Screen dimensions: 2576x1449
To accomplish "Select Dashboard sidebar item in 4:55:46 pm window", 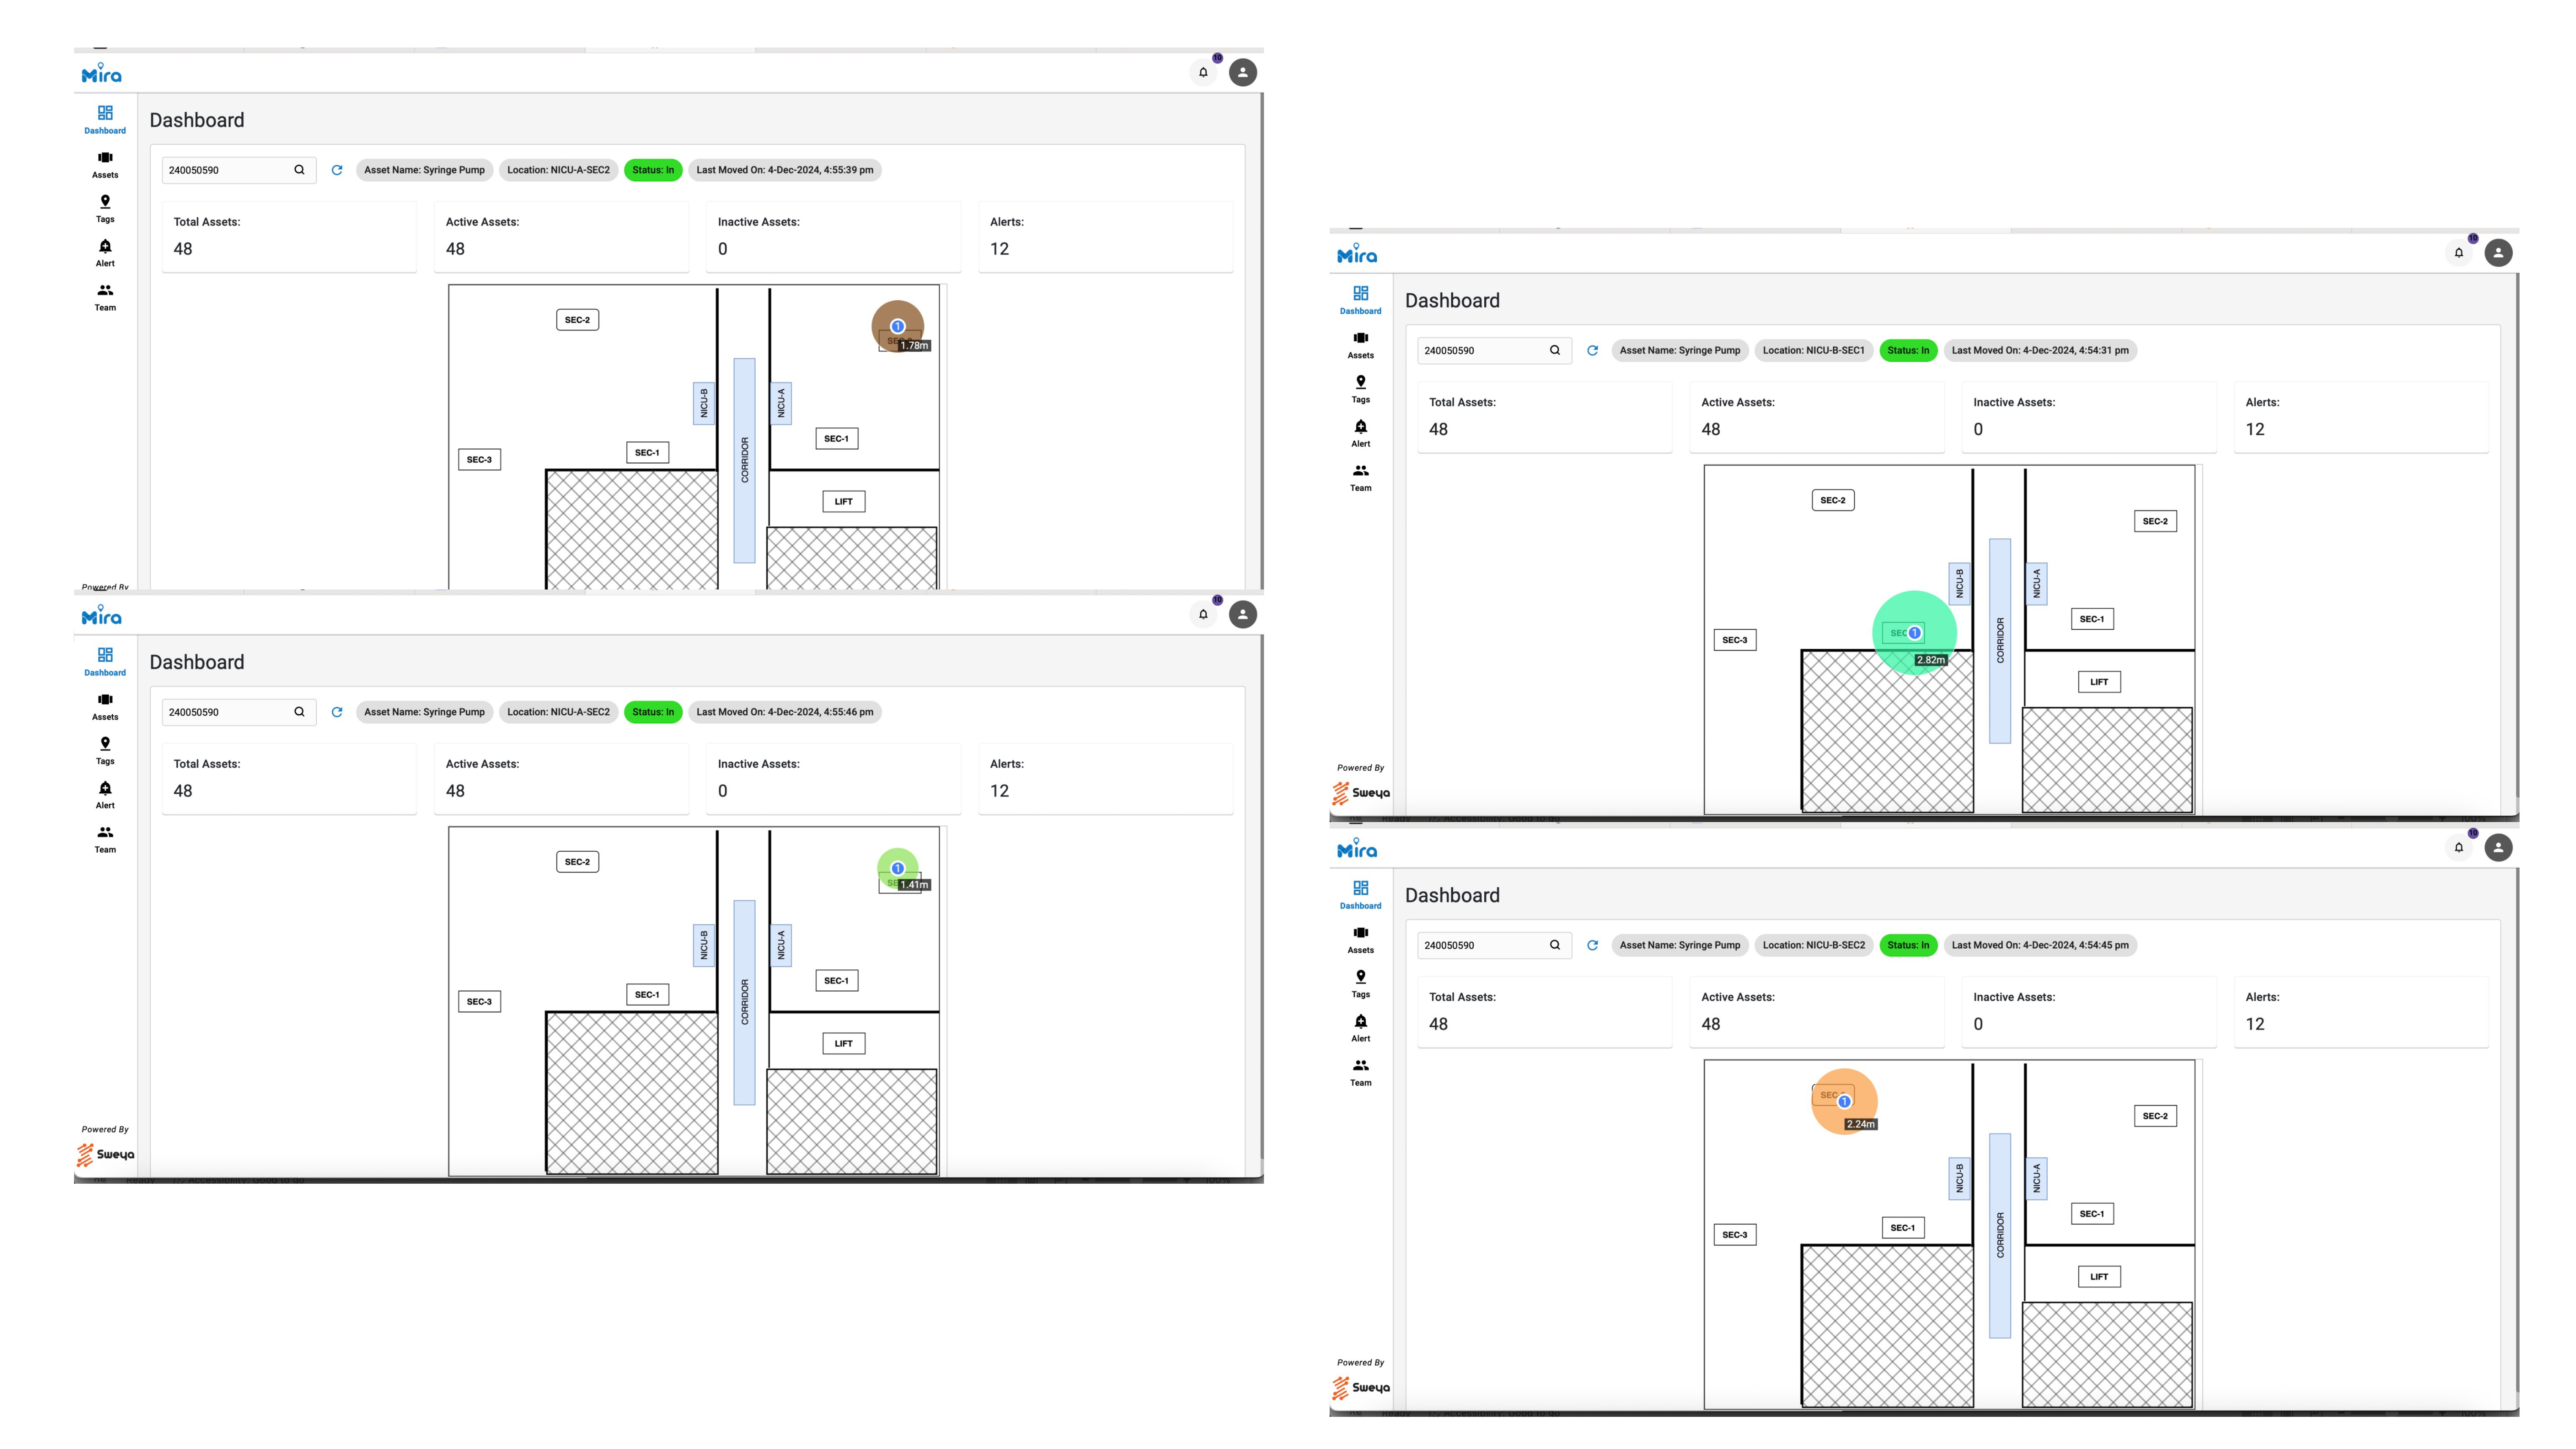I will pos(105,662).
